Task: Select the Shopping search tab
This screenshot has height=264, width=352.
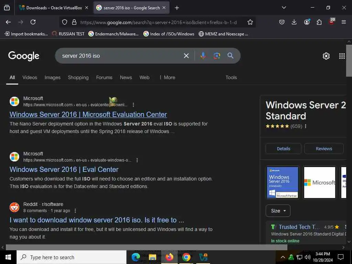Action: (78, 77)
